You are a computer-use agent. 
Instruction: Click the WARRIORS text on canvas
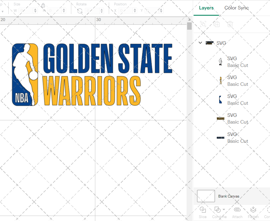click(92, 91)
